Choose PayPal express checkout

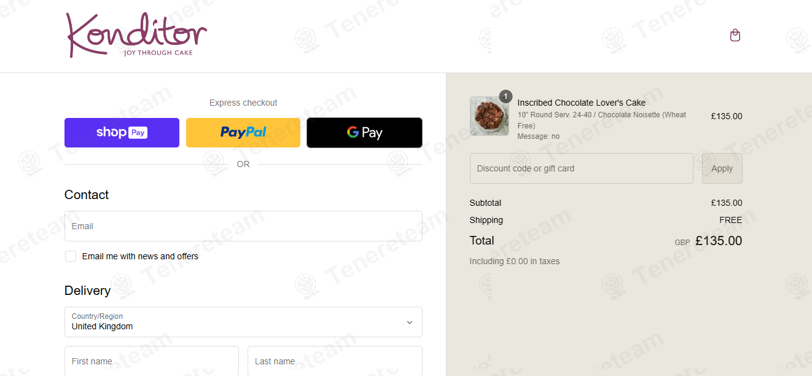[x=243, y=133]
